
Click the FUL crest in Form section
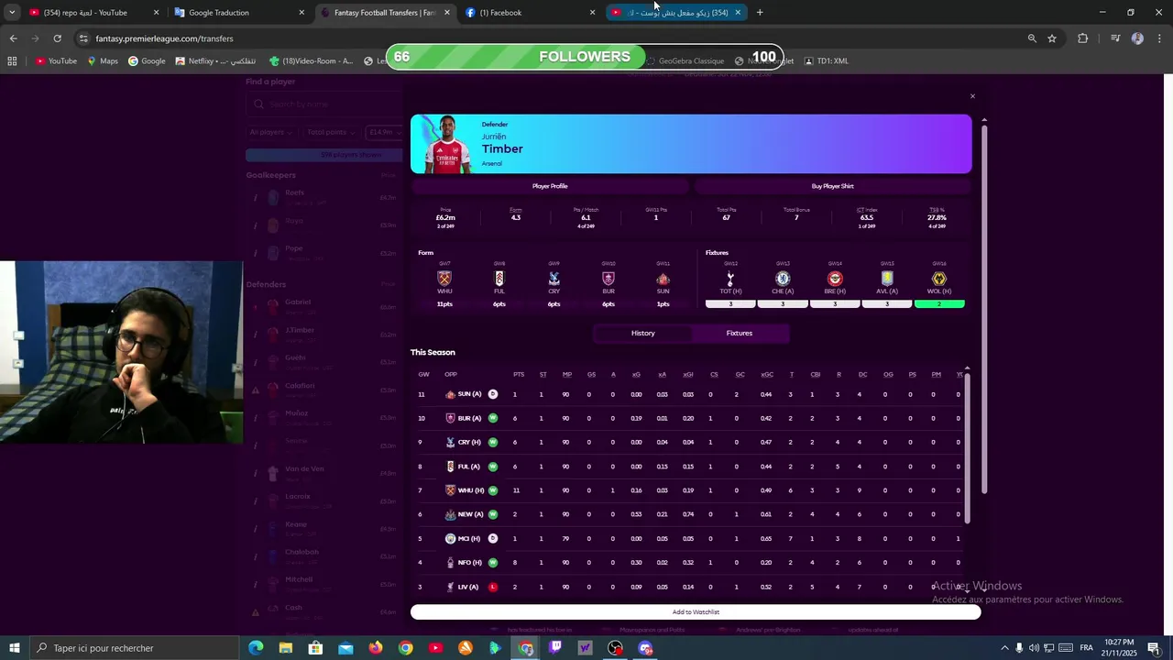(x=499, y=279)
